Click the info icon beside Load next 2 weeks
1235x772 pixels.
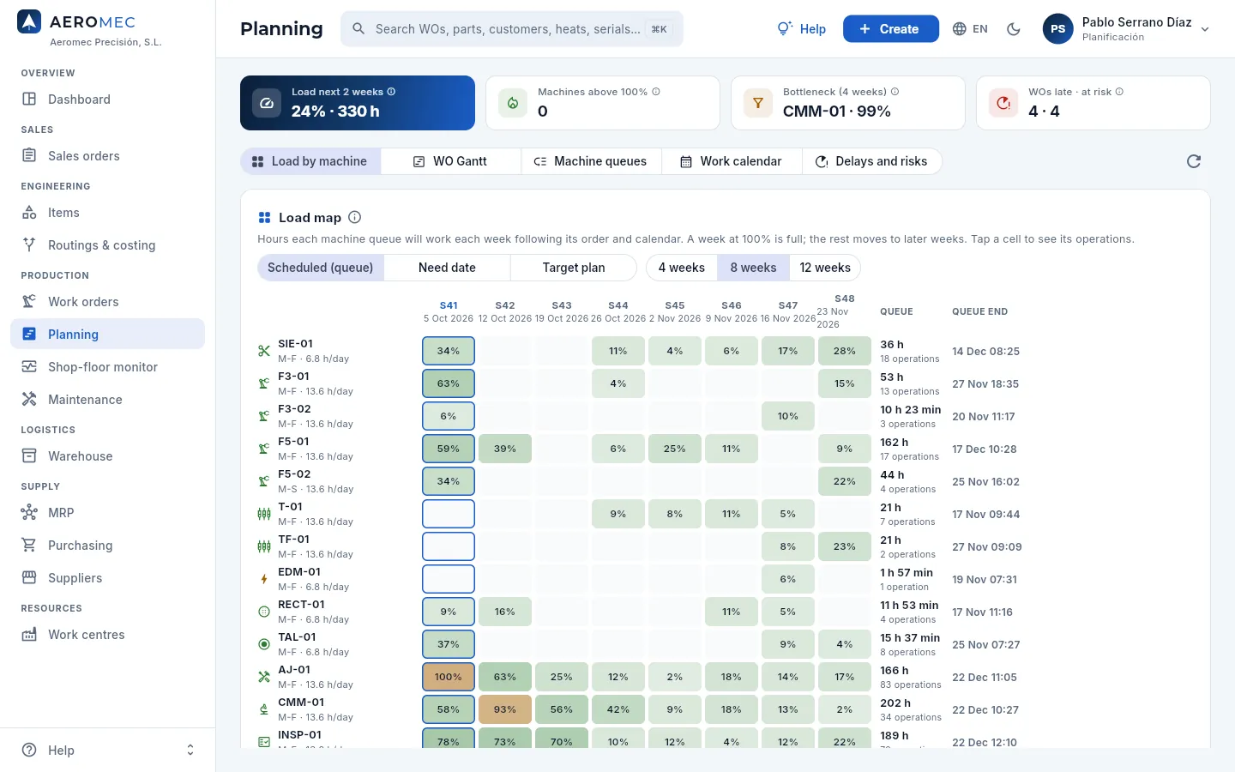pos(391,92)
